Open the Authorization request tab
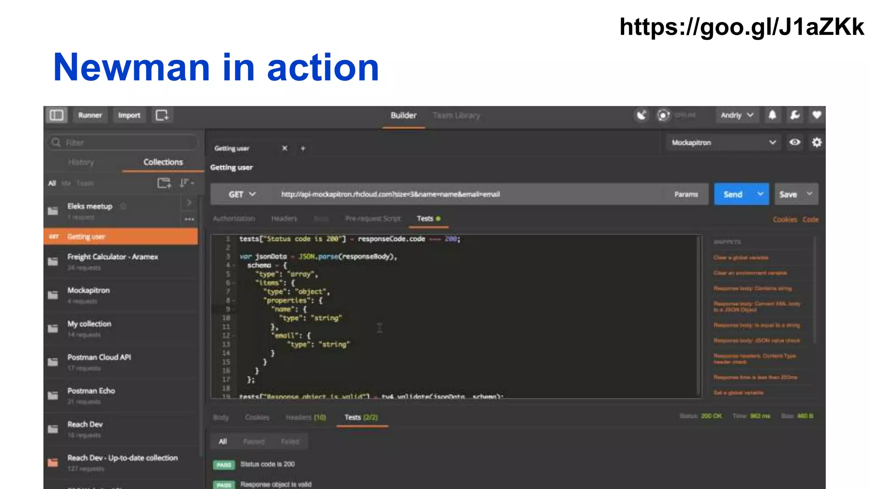Screen dimensions: 869x489 [x=234, y=219]
